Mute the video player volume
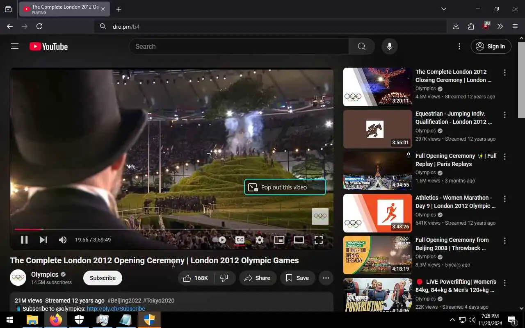The height and width of the screenshot is (328, 525). 63,240
